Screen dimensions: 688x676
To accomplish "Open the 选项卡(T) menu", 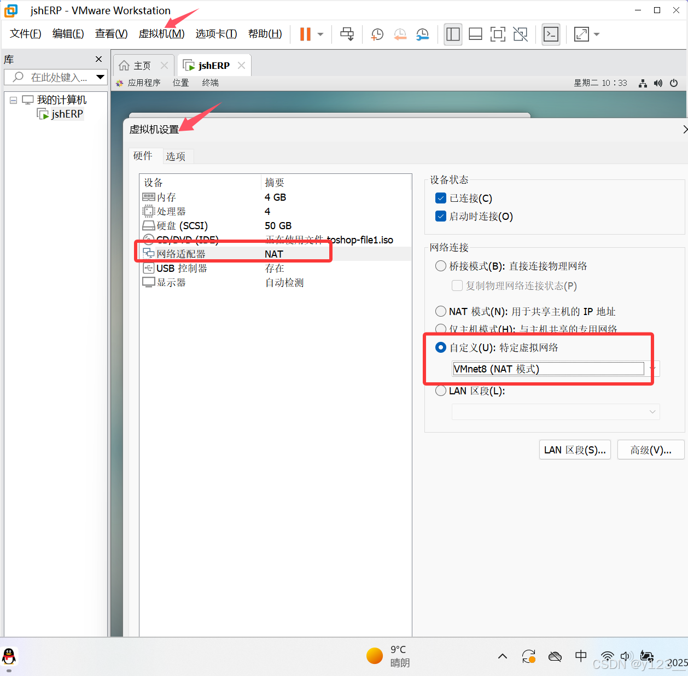I will point(217,34).
